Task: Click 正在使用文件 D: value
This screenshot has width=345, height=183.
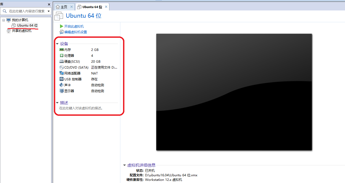Action: pyautogui.click(x=104, y=68)
